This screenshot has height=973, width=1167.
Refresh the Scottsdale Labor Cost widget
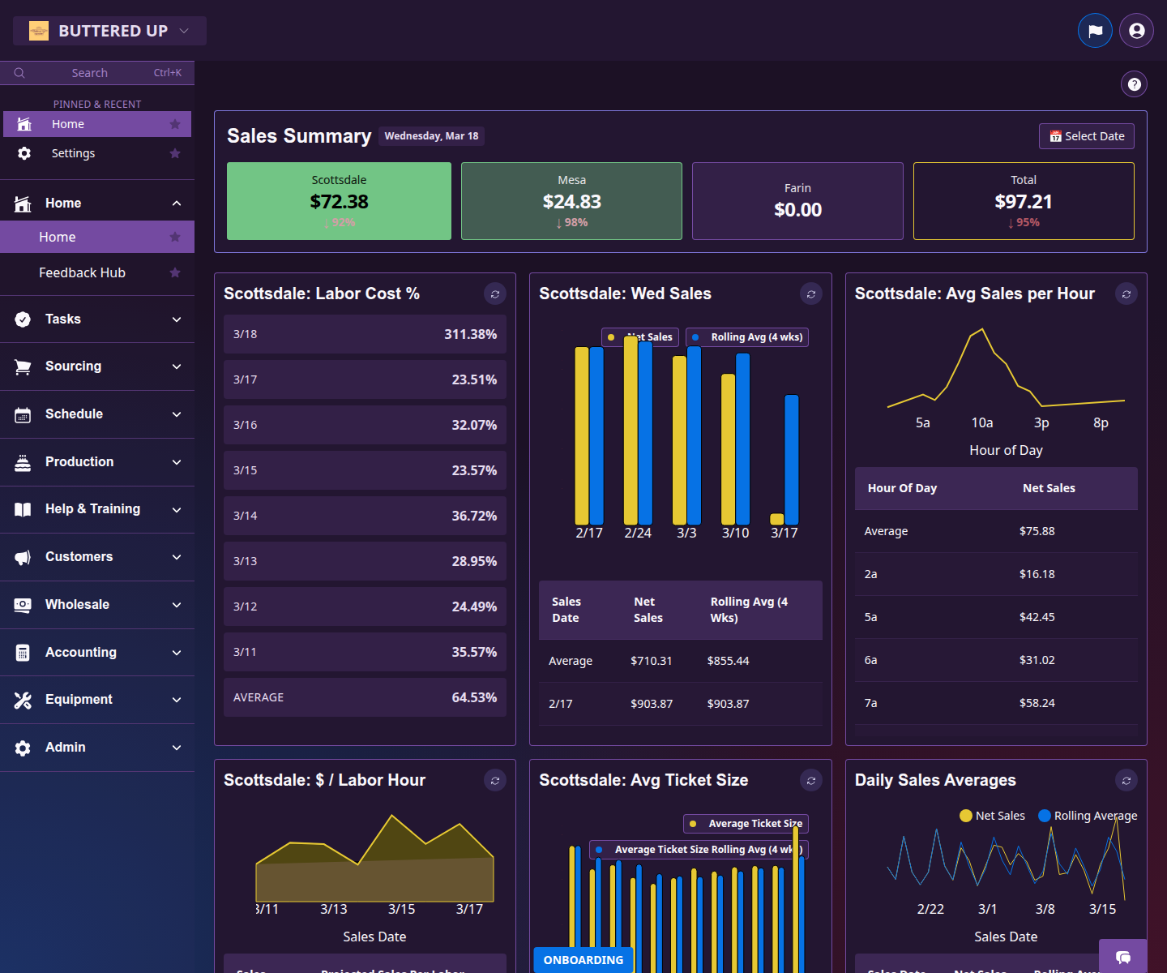(x=495, y=294)
